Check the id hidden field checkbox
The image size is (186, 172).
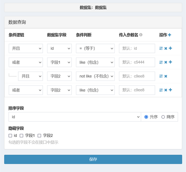[10, 136]
